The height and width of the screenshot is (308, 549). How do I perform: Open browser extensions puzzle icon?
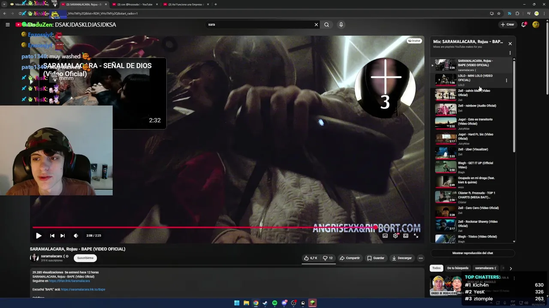pyautogui.click(x=517, y=13)
